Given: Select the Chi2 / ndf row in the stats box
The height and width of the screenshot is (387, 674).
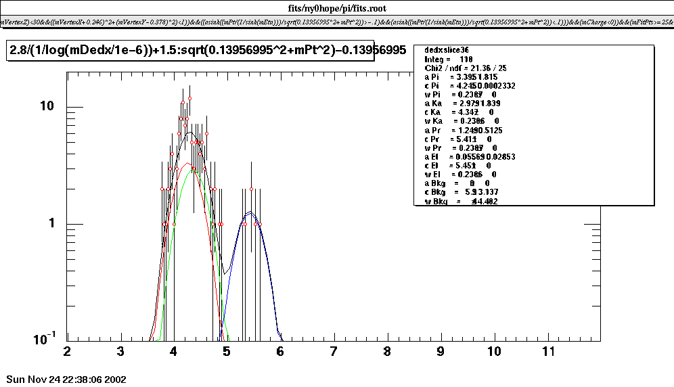Looking at the screenshot, I should 466,68.
